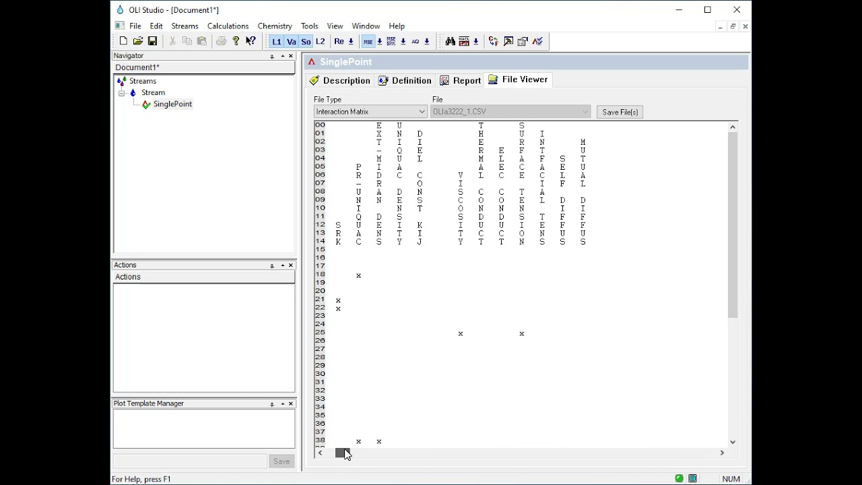
Task: Close the Plot Template Manager panel
Action: [x=291, y=404]
